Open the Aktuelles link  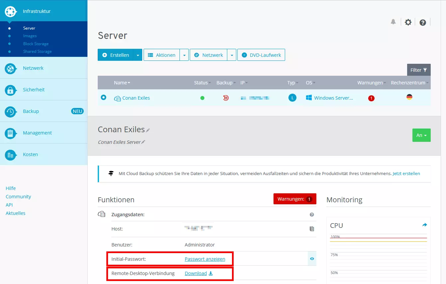pyautogui.click(x=16, y=213)
